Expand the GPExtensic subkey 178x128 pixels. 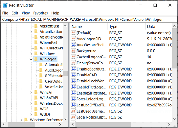tap(36, 76)
